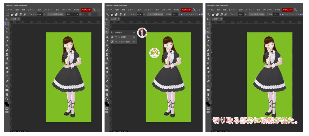Viewport: 309px width, 136px height.
Task: Close the 7.psd tab in the left screenshot
Action: (x=19, y=19)
